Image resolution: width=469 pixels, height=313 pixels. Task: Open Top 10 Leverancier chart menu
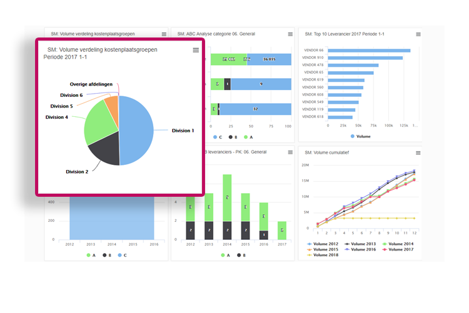pos(418,34)
